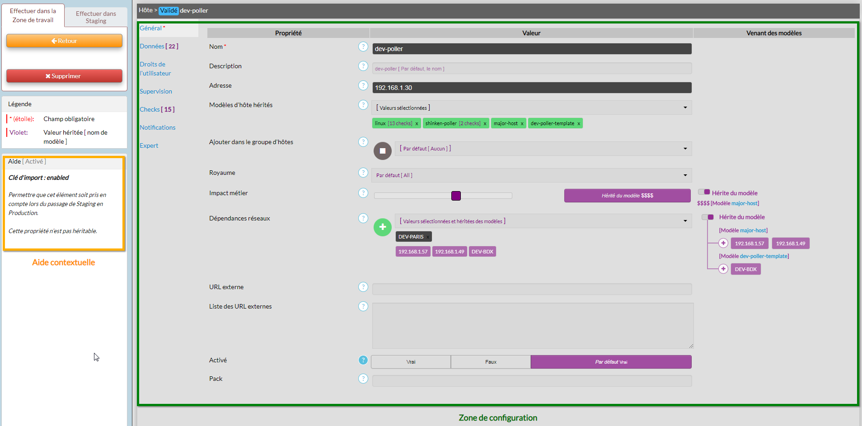This screenshot has width=862, height=426.
Task: Toggle inheritance switch for Dépendances réseaux
Action: (x=707, y=217)
